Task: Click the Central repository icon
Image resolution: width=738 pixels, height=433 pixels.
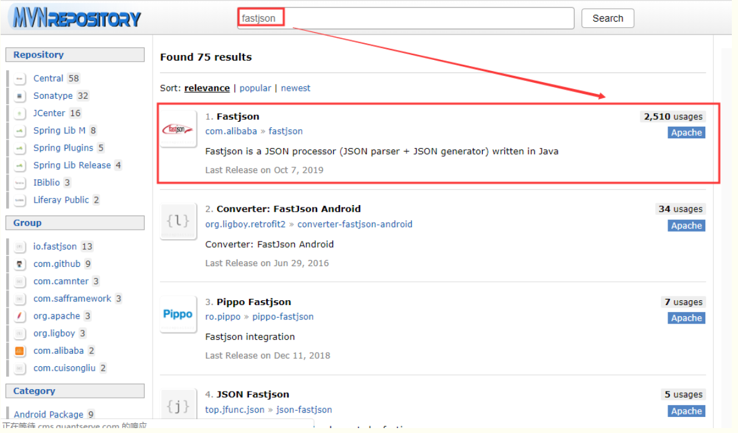Action: [19, 78]
